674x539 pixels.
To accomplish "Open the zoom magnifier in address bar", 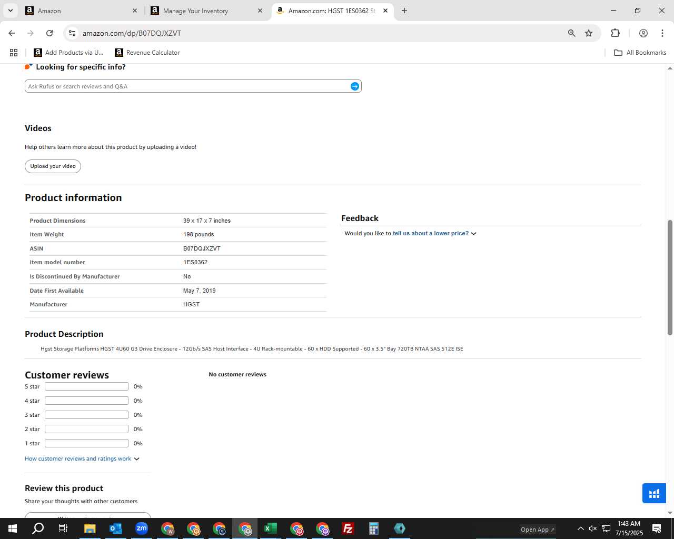I will coord(572,33).
